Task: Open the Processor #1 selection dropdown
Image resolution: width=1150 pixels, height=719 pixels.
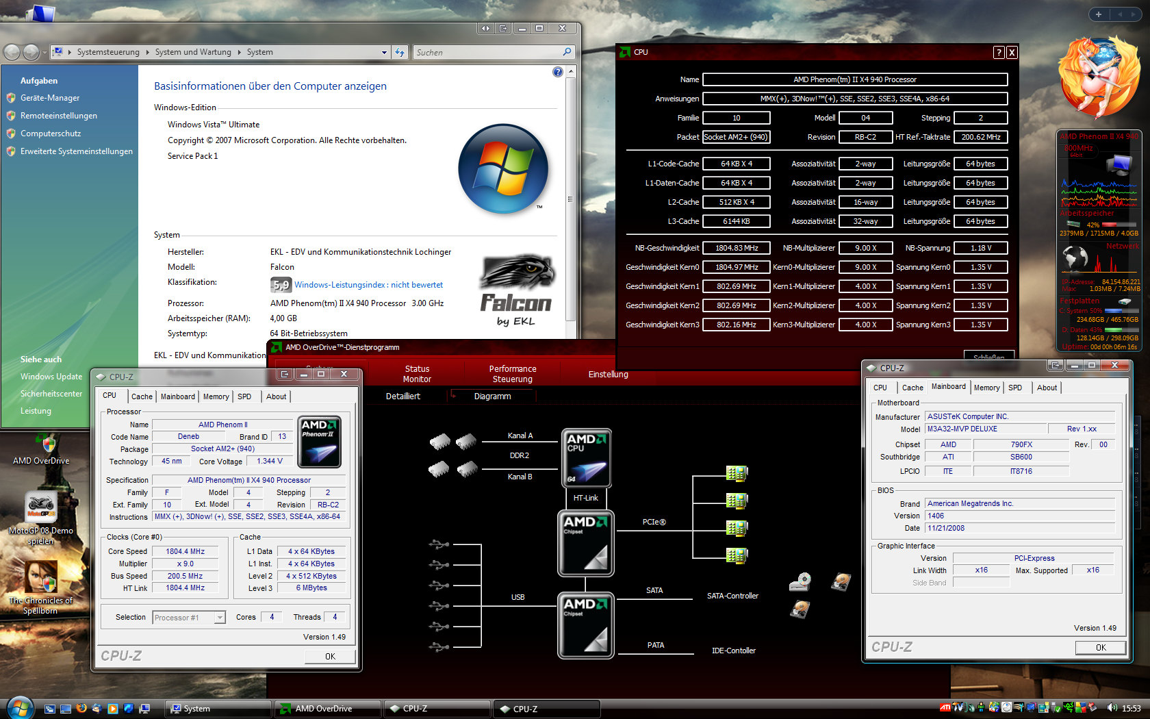Action: pyautogui.click(x=220, y=618)
